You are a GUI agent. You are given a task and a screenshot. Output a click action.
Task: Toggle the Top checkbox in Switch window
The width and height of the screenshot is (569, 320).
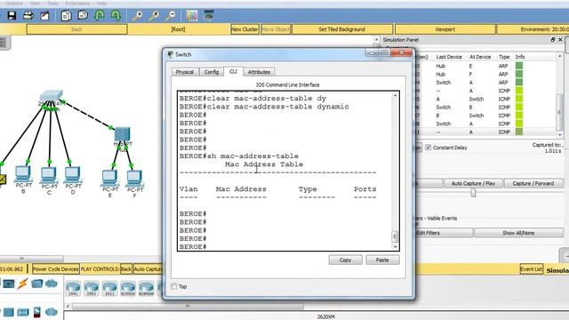point(174,286)
